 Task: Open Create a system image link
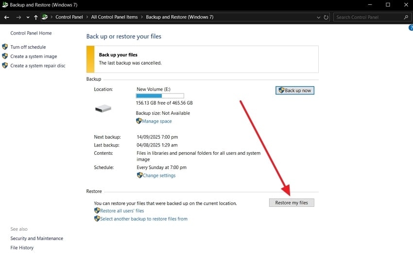(34, 56)
